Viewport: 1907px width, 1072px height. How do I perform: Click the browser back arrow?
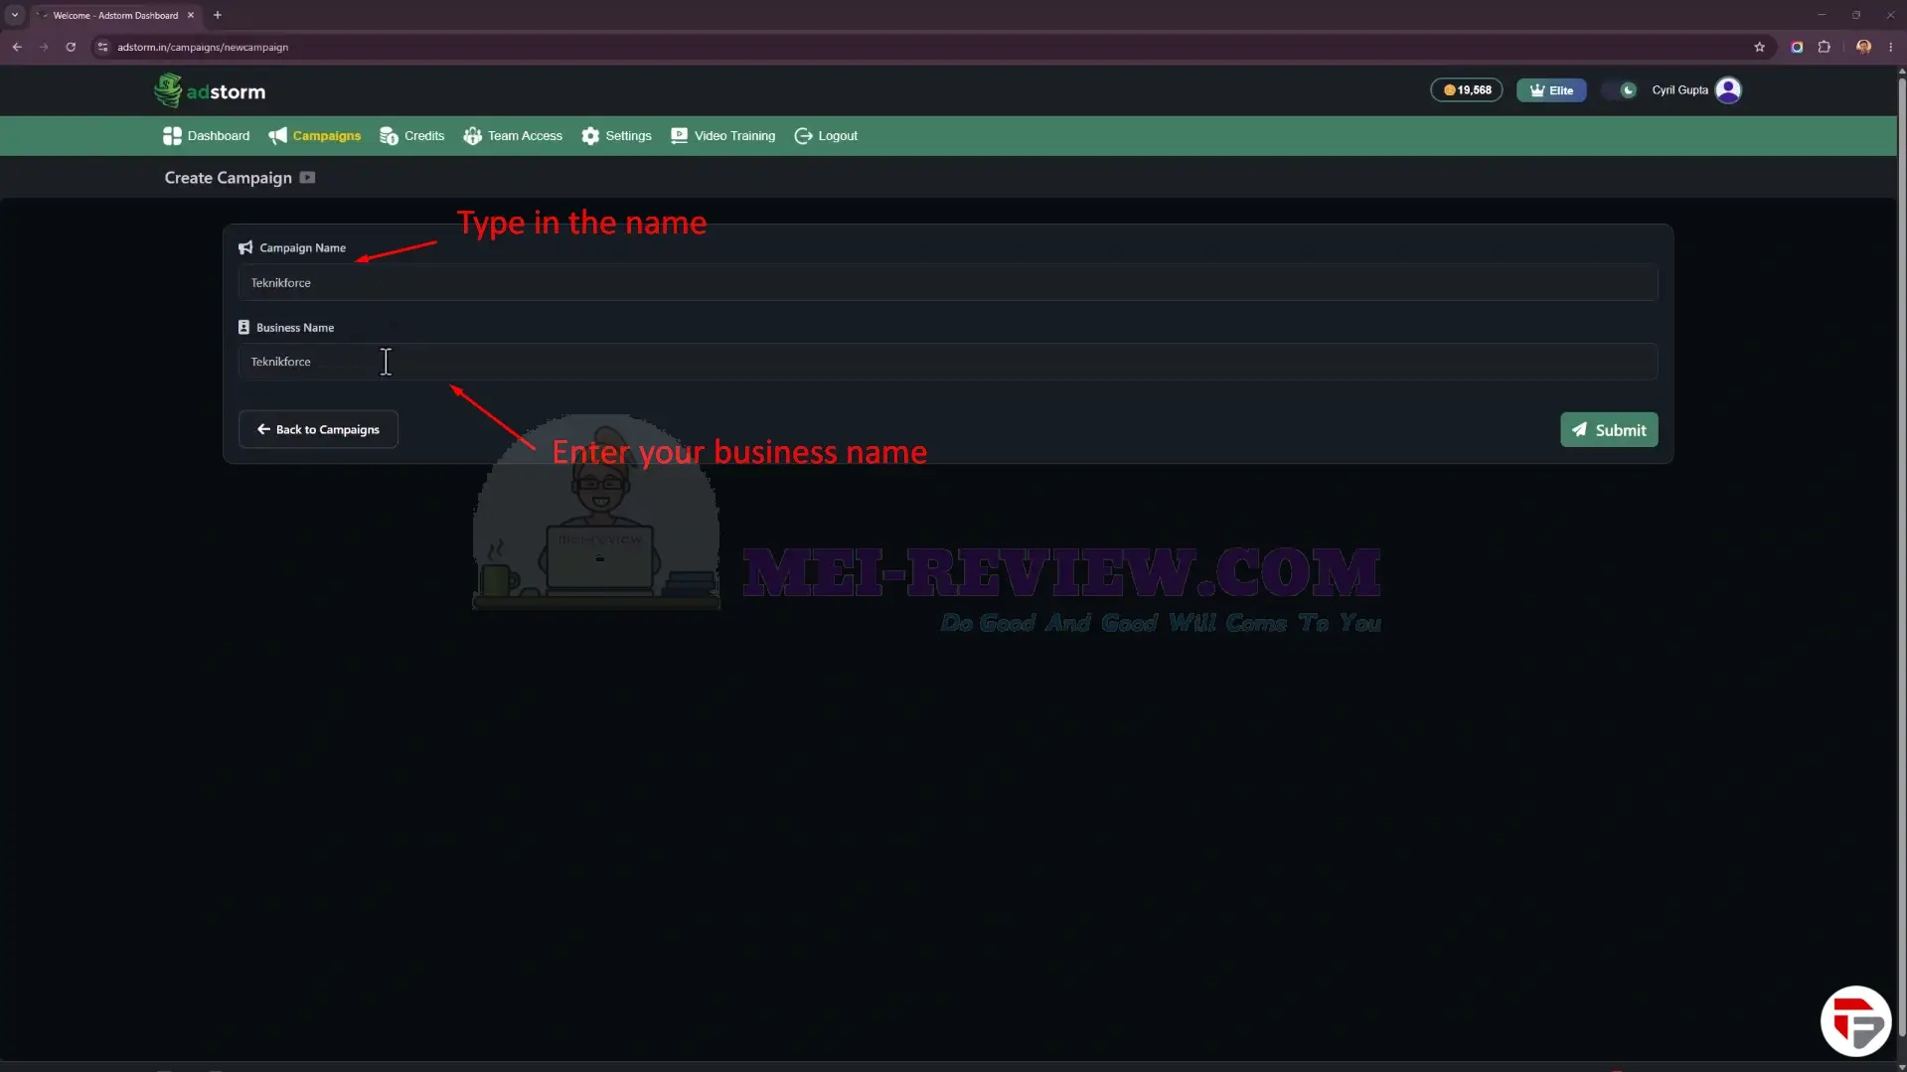17,47
